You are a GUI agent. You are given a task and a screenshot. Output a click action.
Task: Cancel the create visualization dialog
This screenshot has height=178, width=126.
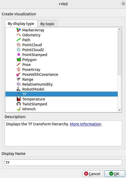(x=92, y=174)
